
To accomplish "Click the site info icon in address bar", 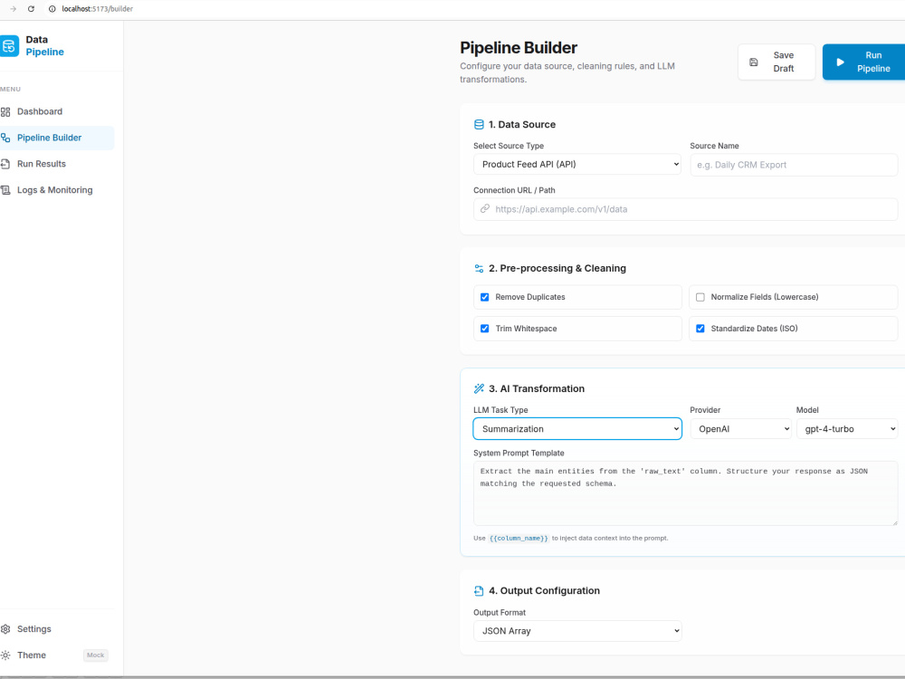I will tap(52, 9).
